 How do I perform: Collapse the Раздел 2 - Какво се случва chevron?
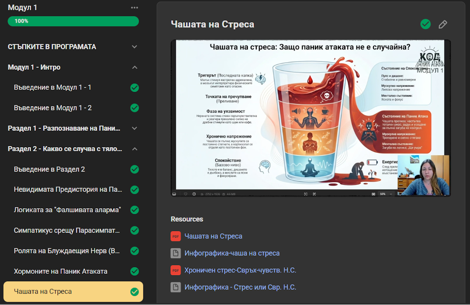tap(134, 149)
